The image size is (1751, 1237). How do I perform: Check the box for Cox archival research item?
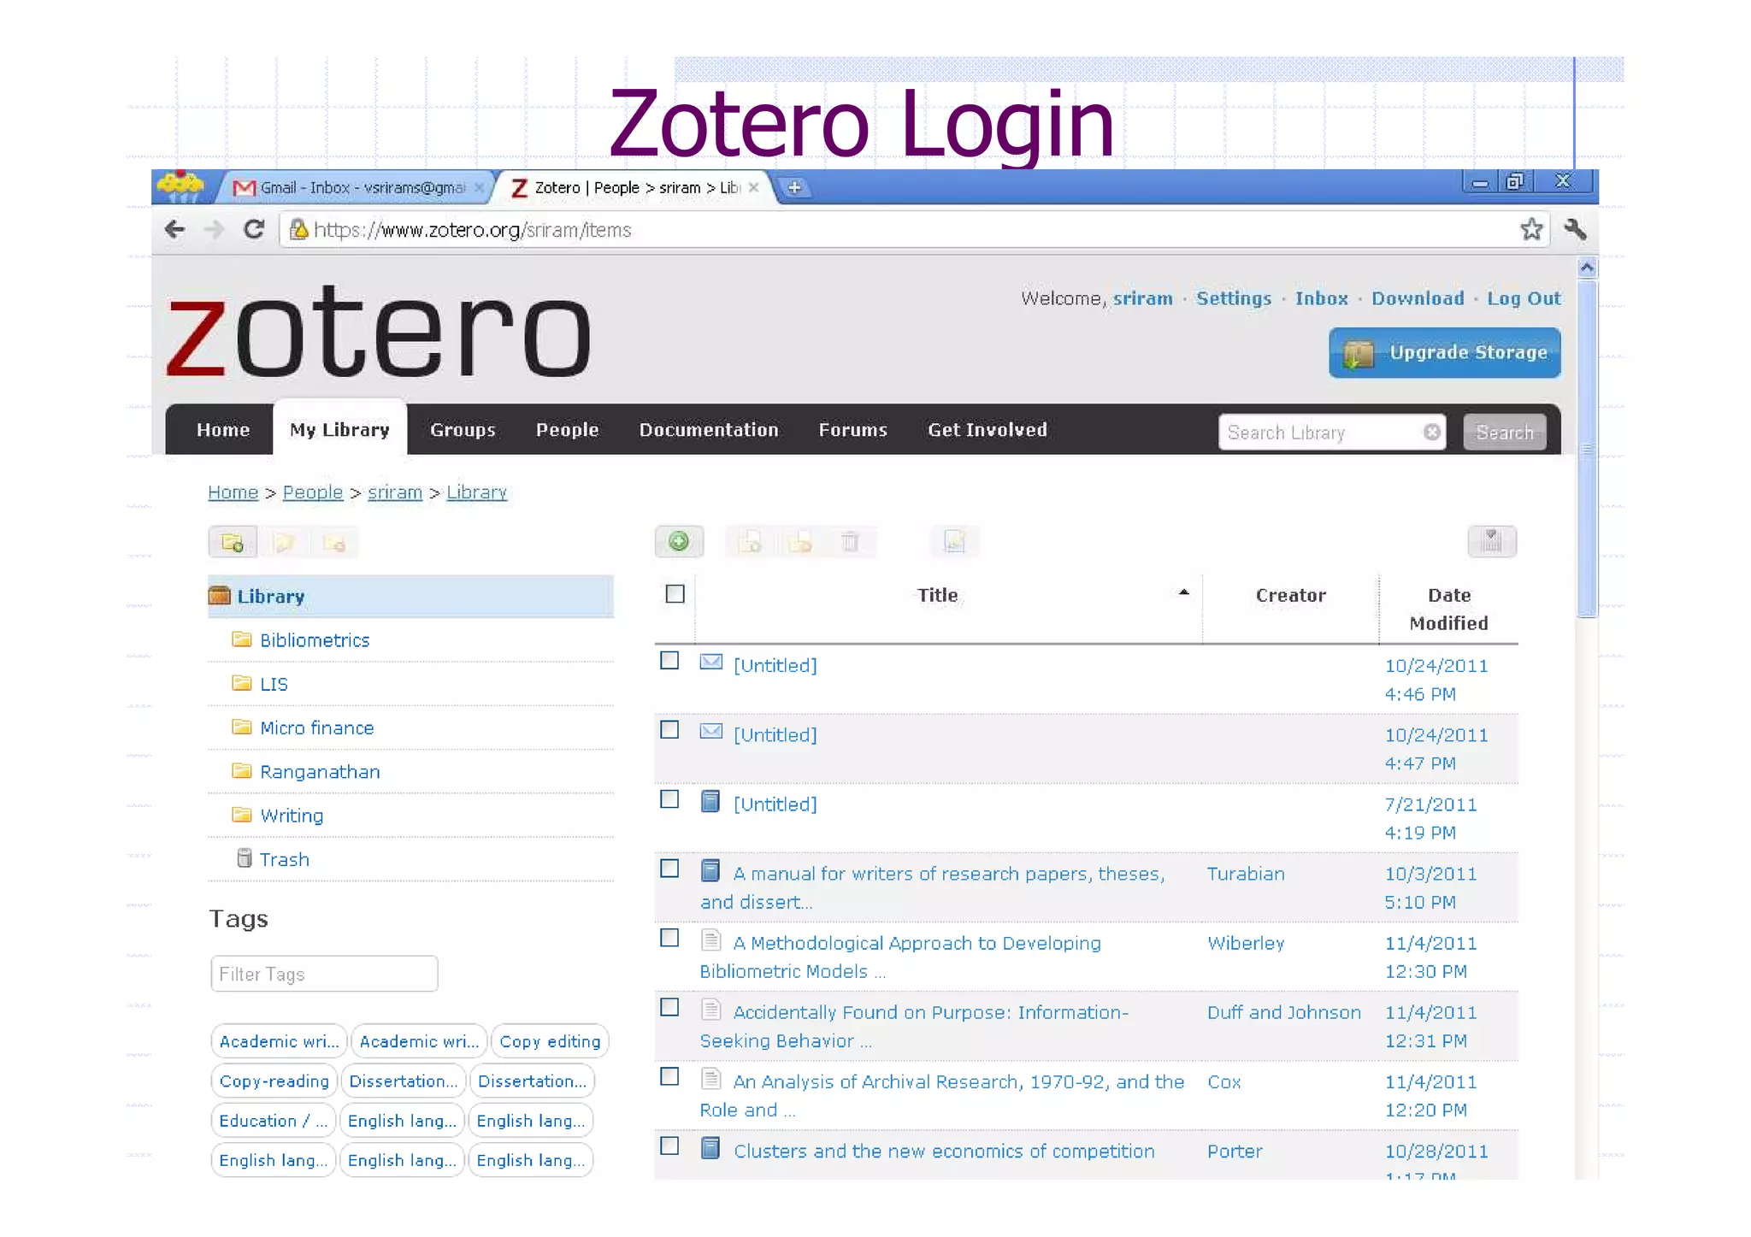(669, 1076)
